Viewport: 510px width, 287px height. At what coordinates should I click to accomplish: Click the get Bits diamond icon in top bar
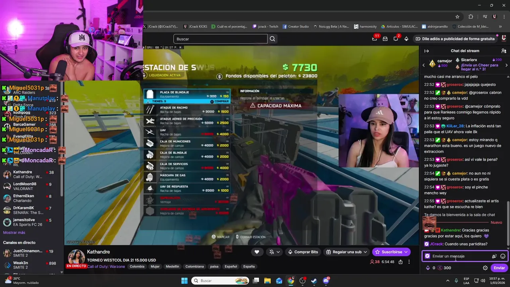point(406,39)
